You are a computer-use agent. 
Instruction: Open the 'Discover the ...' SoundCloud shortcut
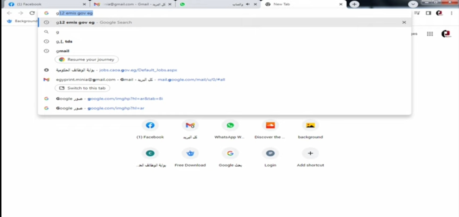(270, 130)
